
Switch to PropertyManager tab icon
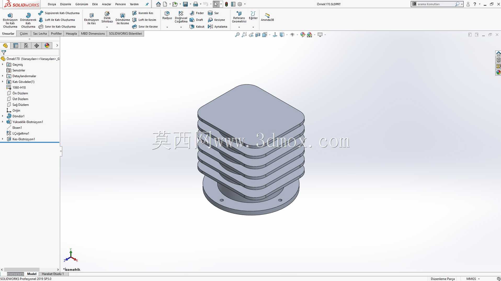tap(16, 46)
